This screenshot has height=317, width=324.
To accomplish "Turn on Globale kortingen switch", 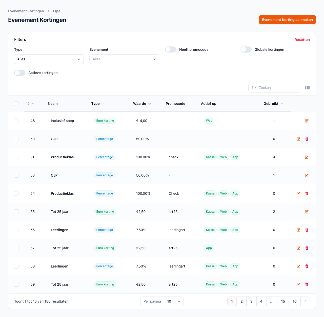I will [x=246, y=50].
